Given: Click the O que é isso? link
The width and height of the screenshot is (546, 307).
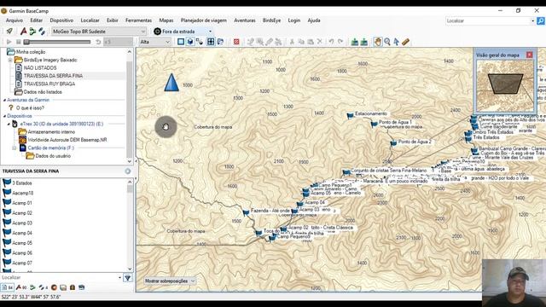Looking at the screenshot, I should click(x=30, y=108).
